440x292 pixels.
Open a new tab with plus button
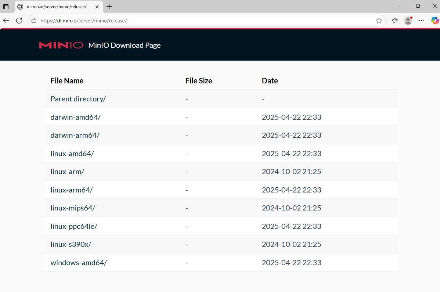109,7
